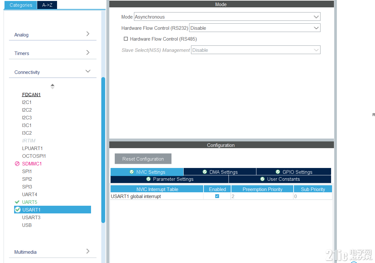This screenshot has height=263, width=375.
Task: Select SPI1 in the Connectivity list
Action: 27,171
